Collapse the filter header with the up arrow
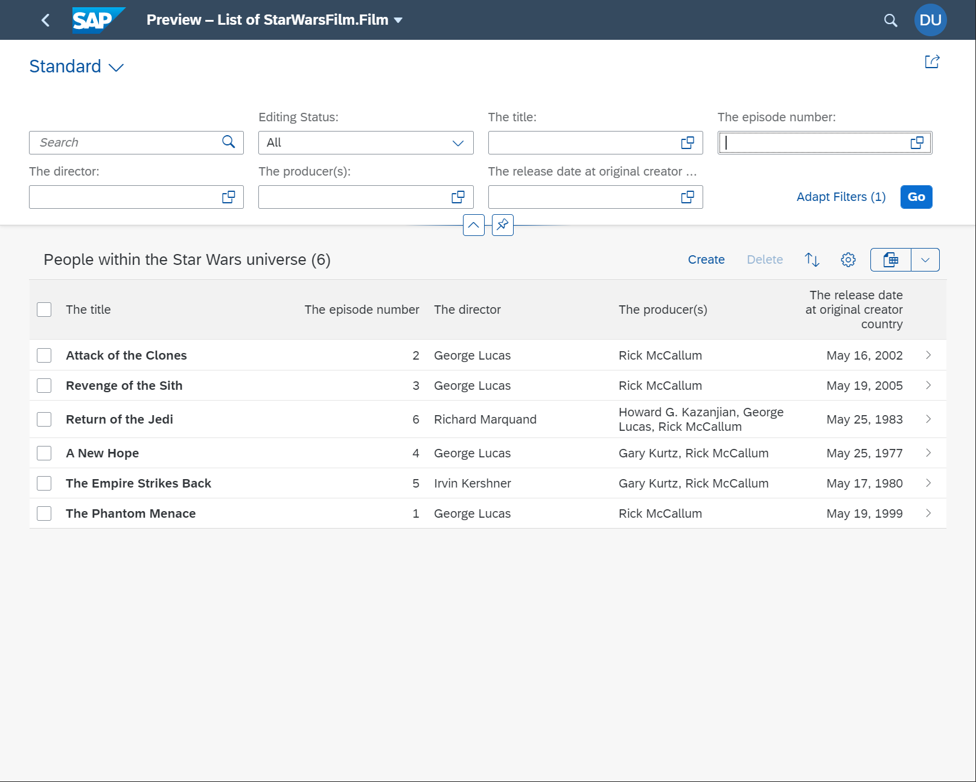 (x=474, y=225)
